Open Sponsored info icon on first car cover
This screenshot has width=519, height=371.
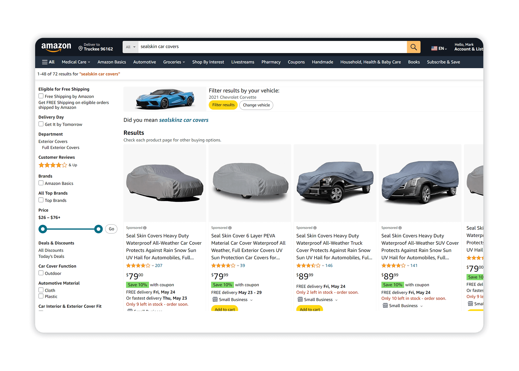point(145,227)
